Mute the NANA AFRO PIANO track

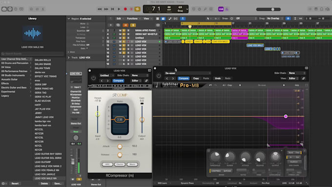point(120,30)
